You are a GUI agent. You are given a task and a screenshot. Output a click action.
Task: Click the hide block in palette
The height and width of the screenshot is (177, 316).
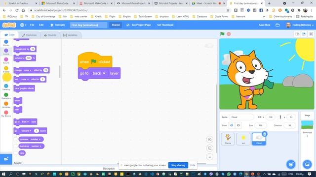(18, 110)
